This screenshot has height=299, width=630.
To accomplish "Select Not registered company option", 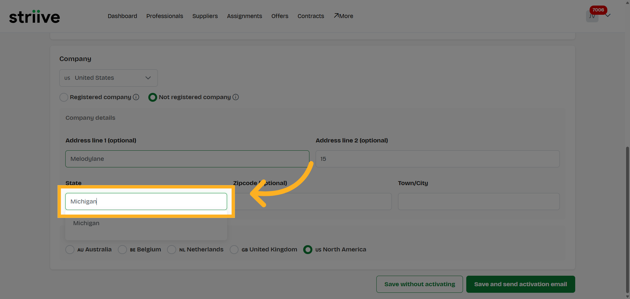I will pyautogui.click(x=153, y=97).
